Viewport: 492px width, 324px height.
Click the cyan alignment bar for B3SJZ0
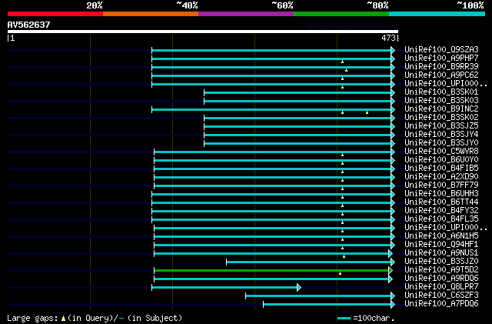(x=308, y=262)
